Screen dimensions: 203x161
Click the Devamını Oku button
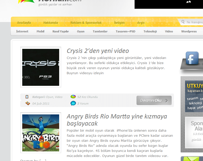[x=154, y=100]
